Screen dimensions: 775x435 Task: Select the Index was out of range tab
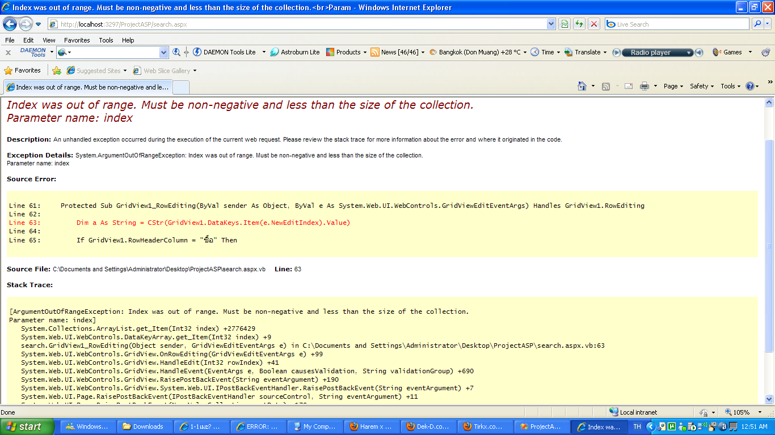(87, 87)
